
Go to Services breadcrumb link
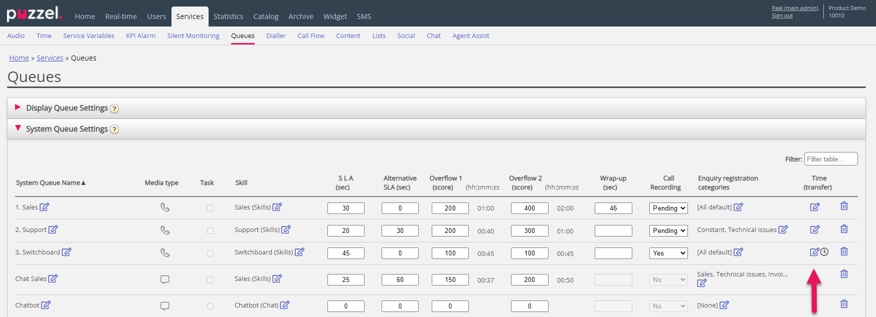point(50,58)
